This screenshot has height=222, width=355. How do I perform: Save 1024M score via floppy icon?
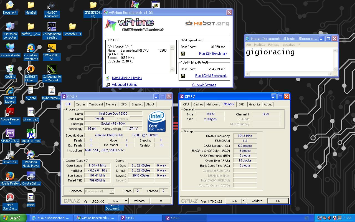point(183,76)
